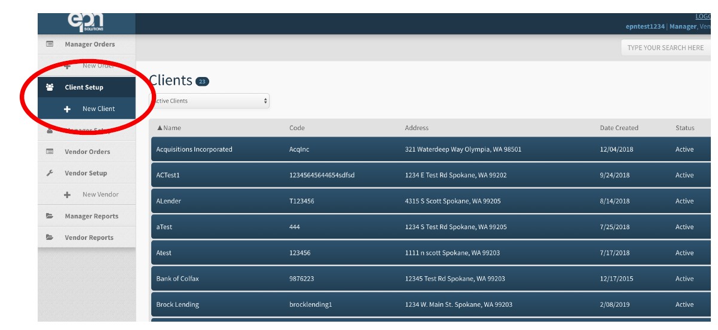718x330 pixels.
Task: Click Active status in the Brock Lending row
Action: (x=685, y=304)
